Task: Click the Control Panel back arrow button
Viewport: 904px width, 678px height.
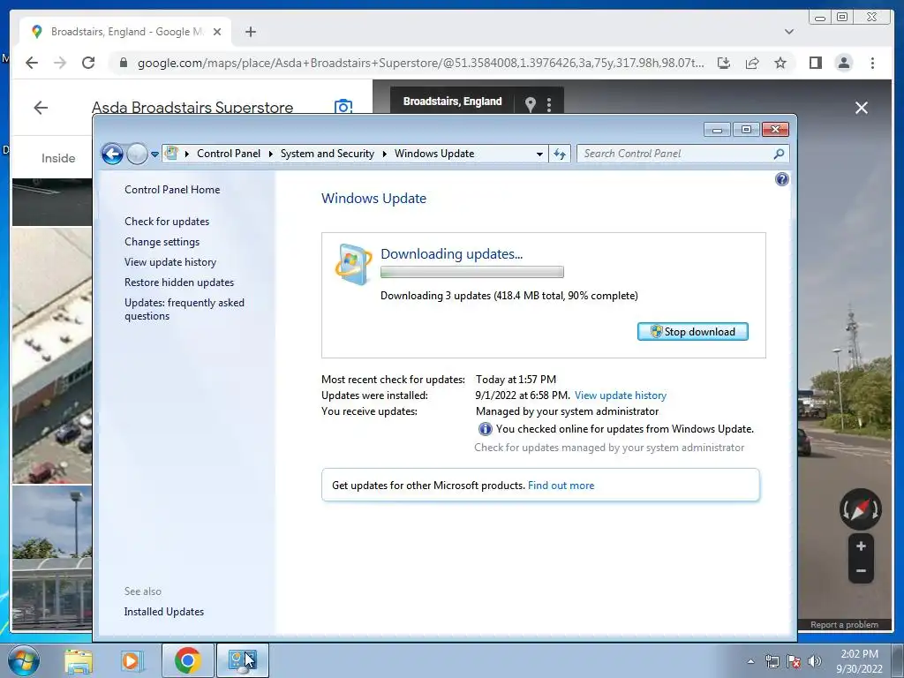Action: tap(112, 154)
